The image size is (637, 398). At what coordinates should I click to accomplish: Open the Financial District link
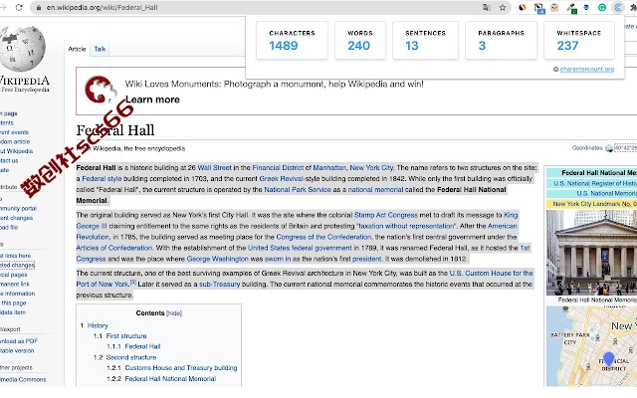point(278,168)
